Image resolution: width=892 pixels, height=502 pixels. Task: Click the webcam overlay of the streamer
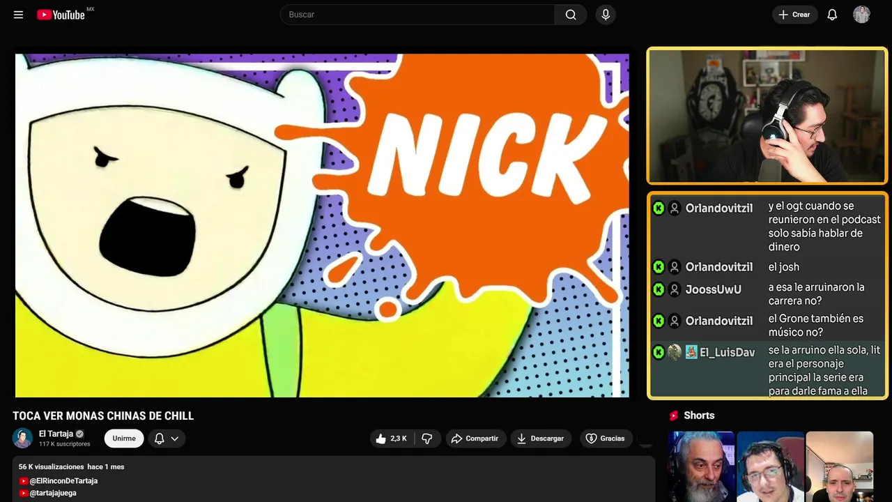(767, 116)
